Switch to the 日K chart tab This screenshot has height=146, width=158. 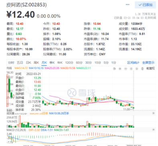(28, 63)
